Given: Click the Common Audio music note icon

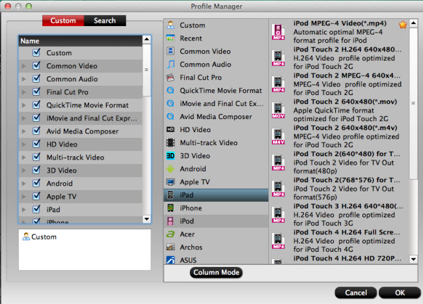Looking at the screenshot, I should [171, 64].
